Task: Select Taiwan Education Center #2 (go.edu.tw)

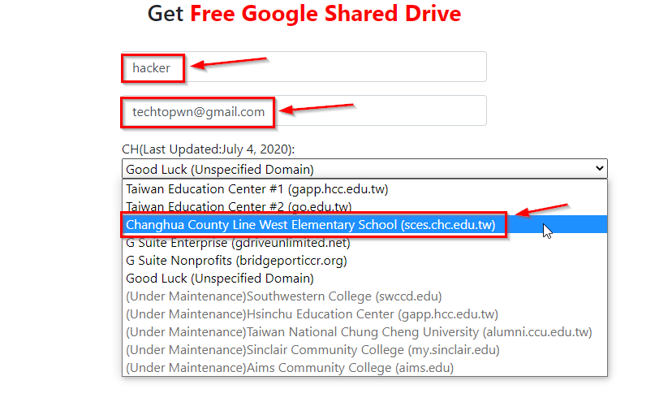Action: pos(239,206)
